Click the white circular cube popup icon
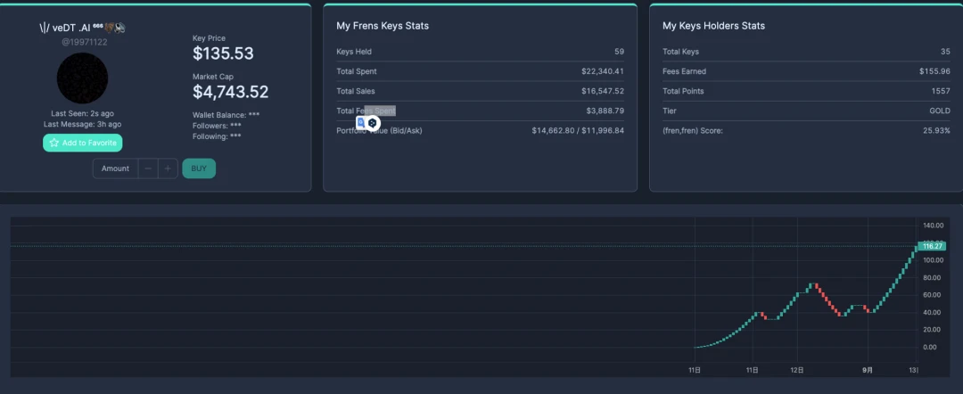Screen dimensions: 963x394 (x=373, y=122)
